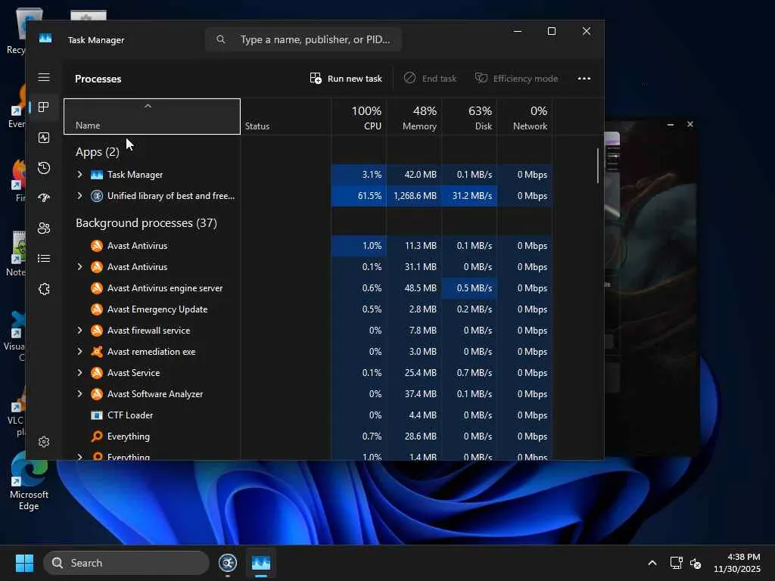Click the network status tray icon
Image resolution: width=775 pixels, height=581 pixels.
point(676,563)
